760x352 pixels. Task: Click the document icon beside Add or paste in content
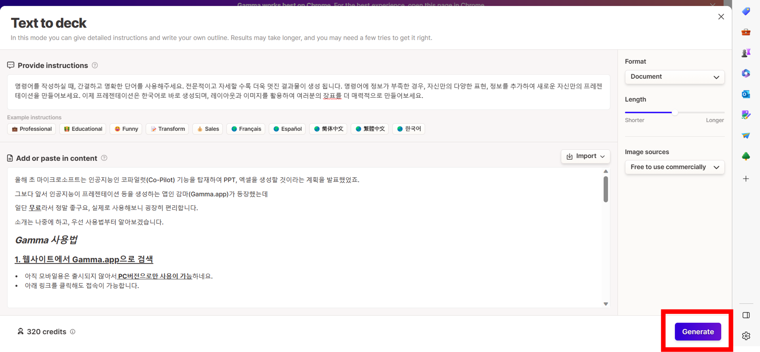click(10, 158)
